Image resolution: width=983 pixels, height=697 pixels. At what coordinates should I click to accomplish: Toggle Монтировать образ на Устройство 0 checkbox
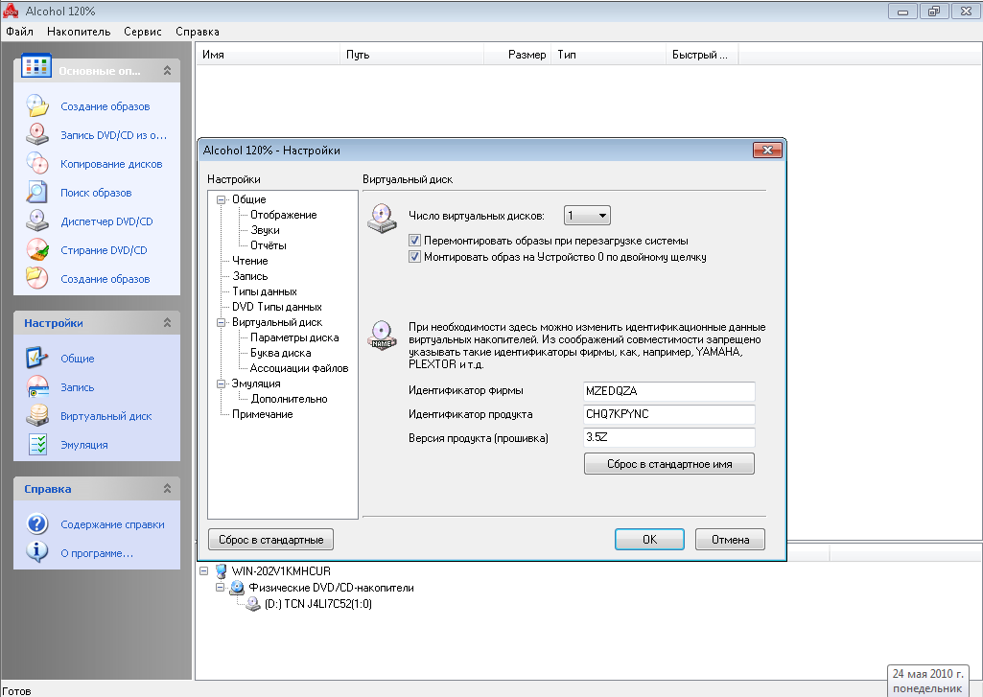click(414, 257)
